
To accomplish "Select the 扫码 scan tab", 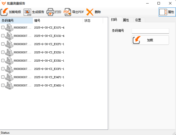I will (114, 20).
